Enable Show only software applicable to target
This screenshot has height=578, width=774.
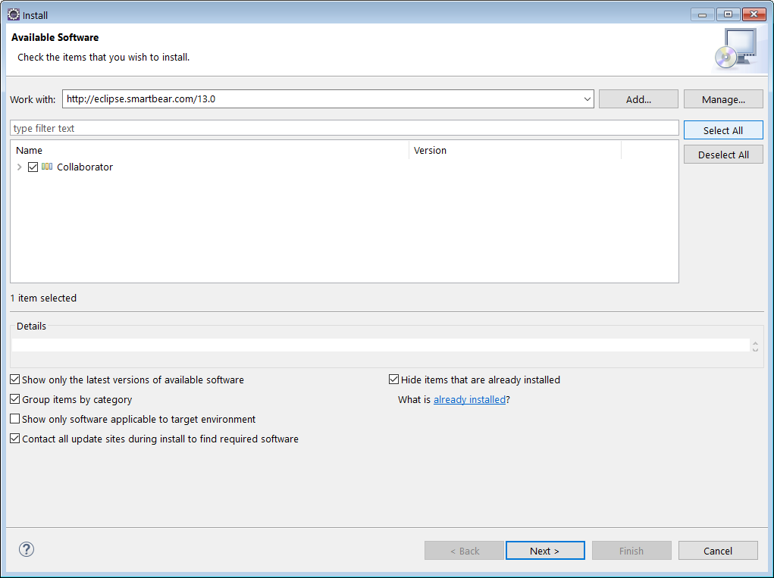pyautogui.click(x=15, y=419)
